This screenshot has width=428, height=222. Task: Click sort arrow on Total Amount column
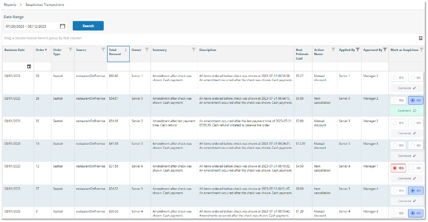point(126,50)
